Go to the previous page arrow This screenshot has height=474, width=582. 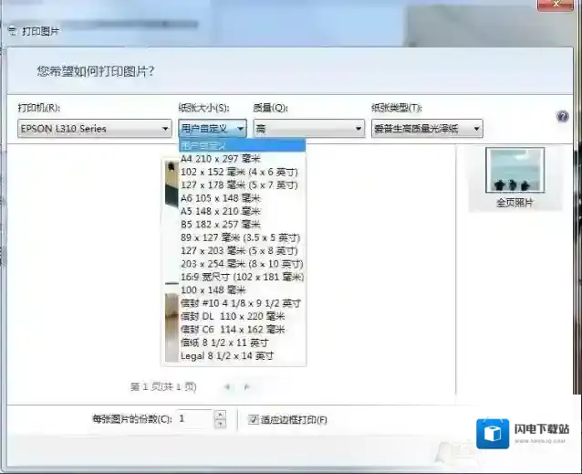227,386
